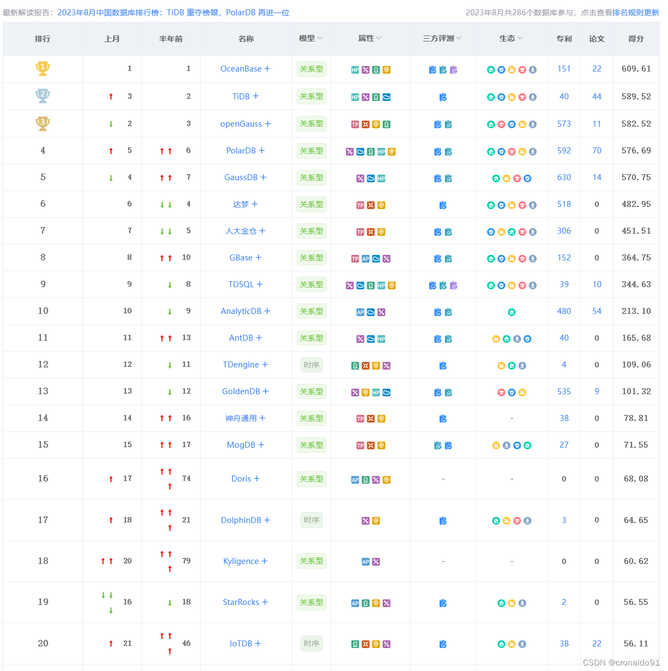The height and width of the screenshot is (671, 668).
Task: Click the AP attribute icon in AnalyticDB row
Action: (x=360, y=312)
